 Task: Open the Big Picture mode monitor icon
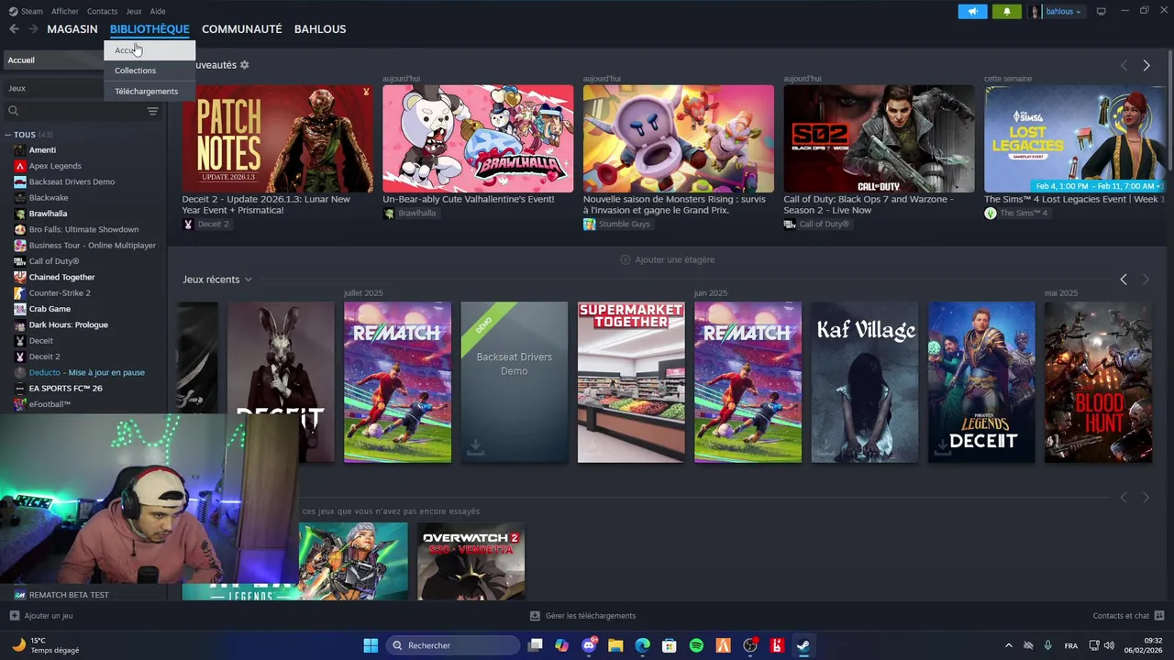[x=1102, y=11]
